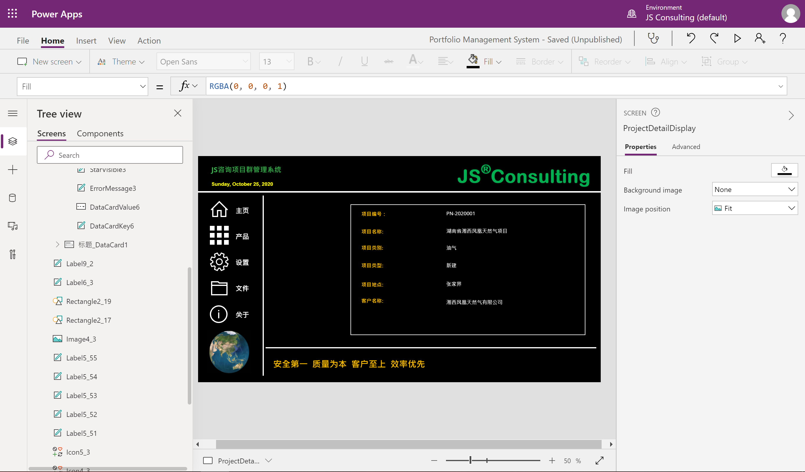Open the Image position Fit dropdown
The width and height of the screenshot is (805, 472).
click(755, 208)
